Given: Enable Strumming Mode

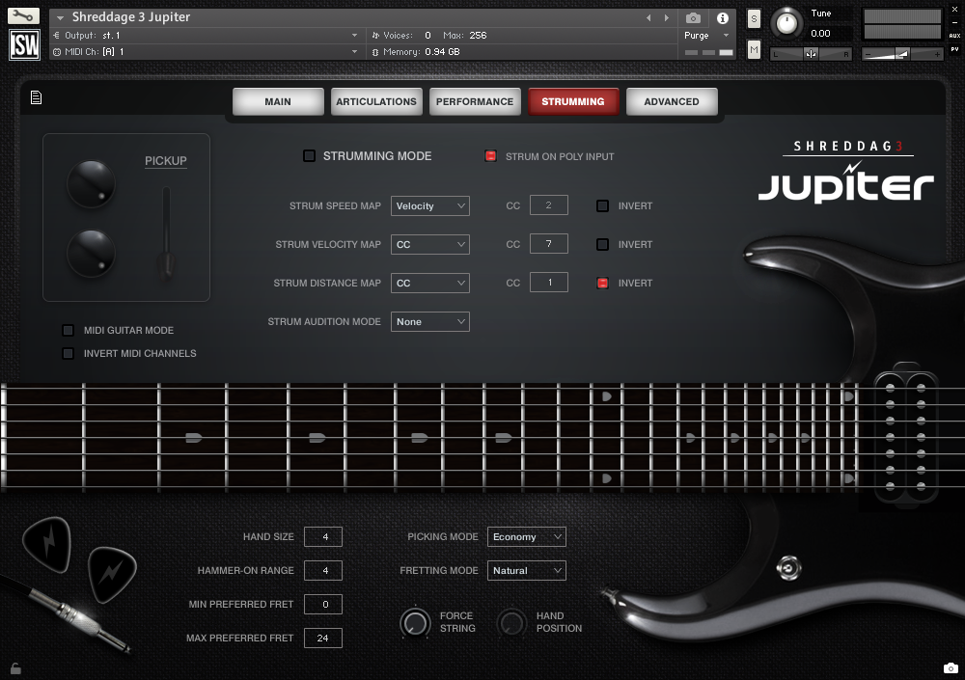Looking at the screenshot, I should (x=310, y=154).
